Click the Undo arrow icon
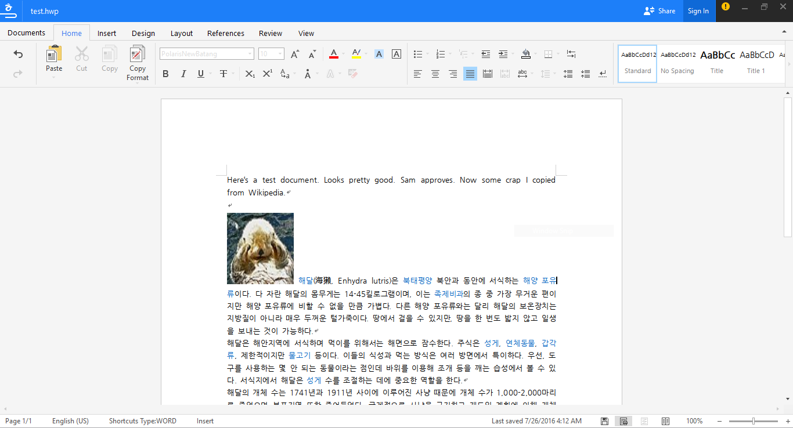The image size is (793, 428). point(18,55)
